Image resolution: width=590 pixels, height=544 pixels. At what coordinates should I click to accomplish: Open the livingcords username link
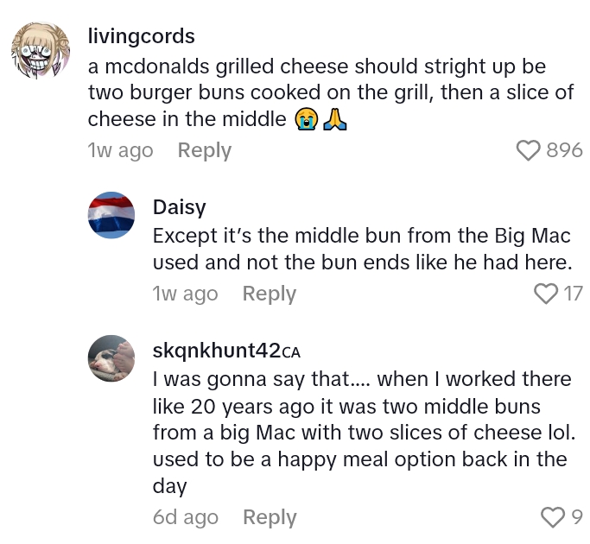tap(142, 36)
